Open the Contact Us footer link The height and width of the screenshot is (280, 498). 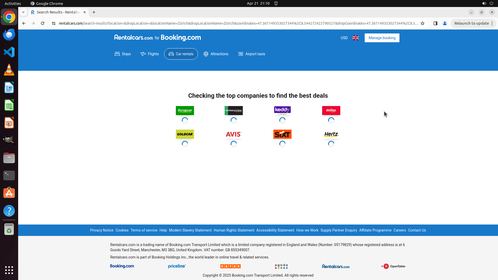point(417,230)
